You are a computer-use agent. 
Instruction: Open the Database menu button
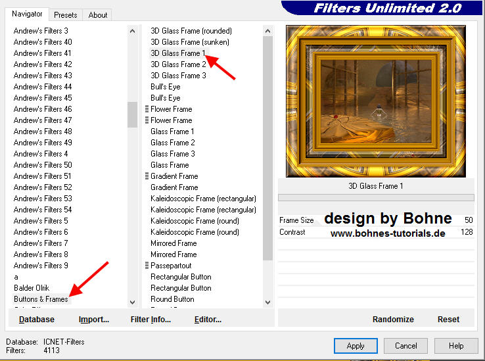[x=37, y=320]
